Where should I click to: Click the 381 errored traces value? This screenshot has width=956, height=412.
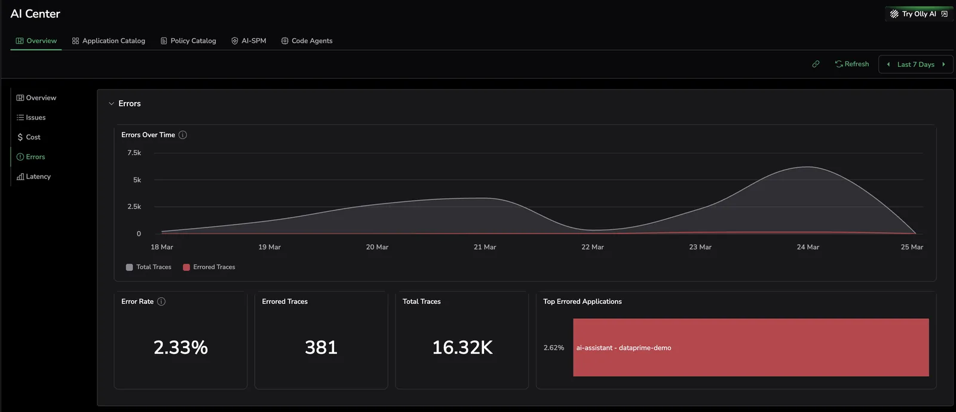321,348
